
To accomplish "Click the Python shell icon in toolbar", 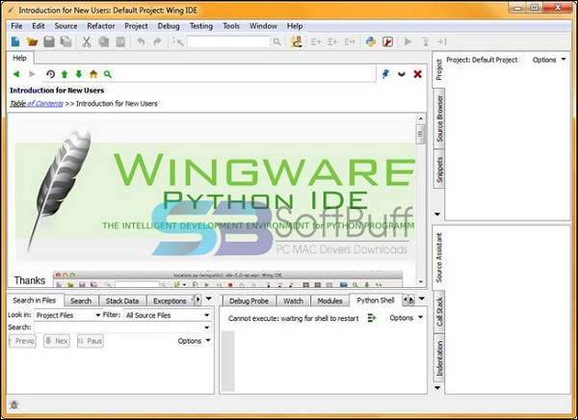I will [371, 41].
